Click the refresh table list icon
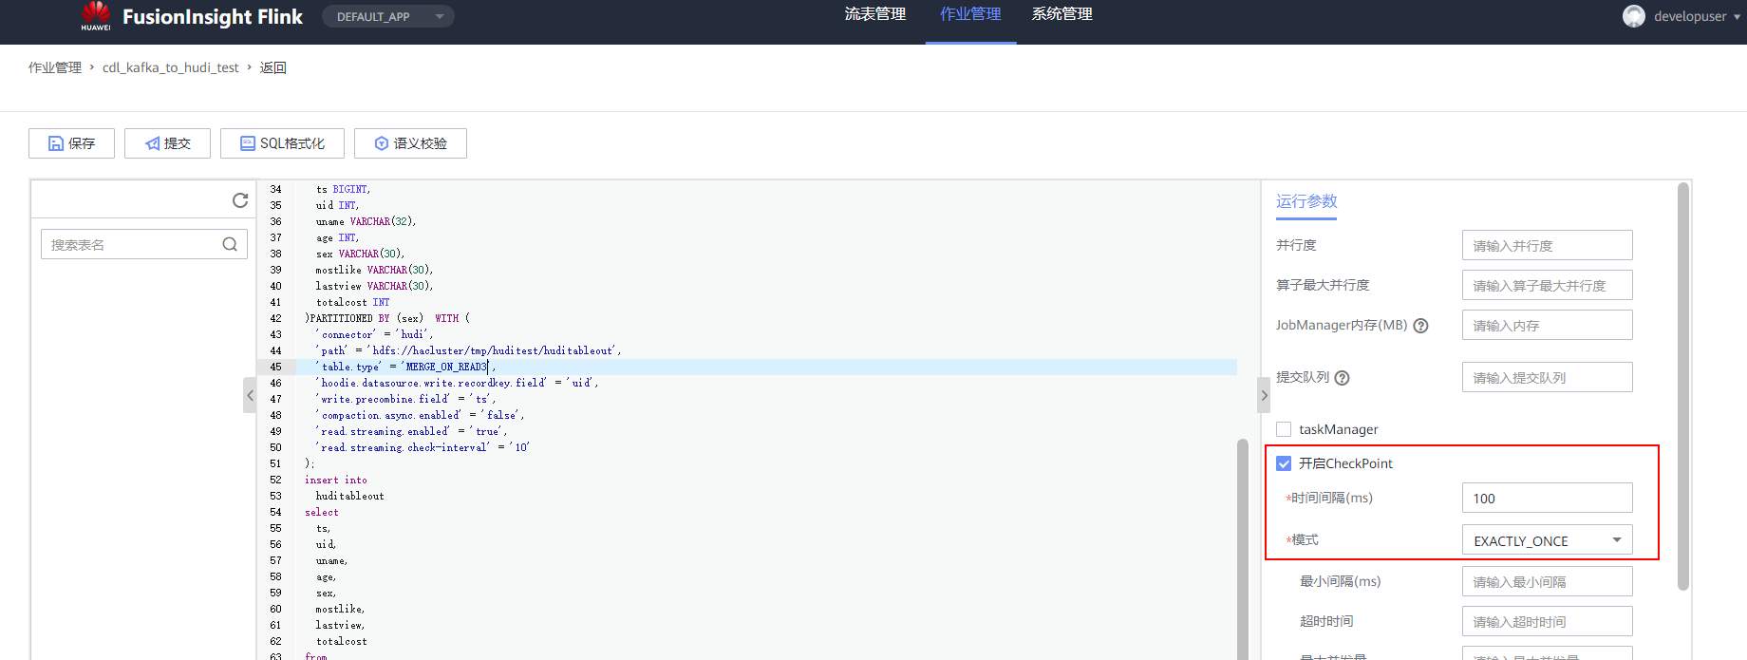Screen dimensions: 1747x660 (x=240, y=200)
